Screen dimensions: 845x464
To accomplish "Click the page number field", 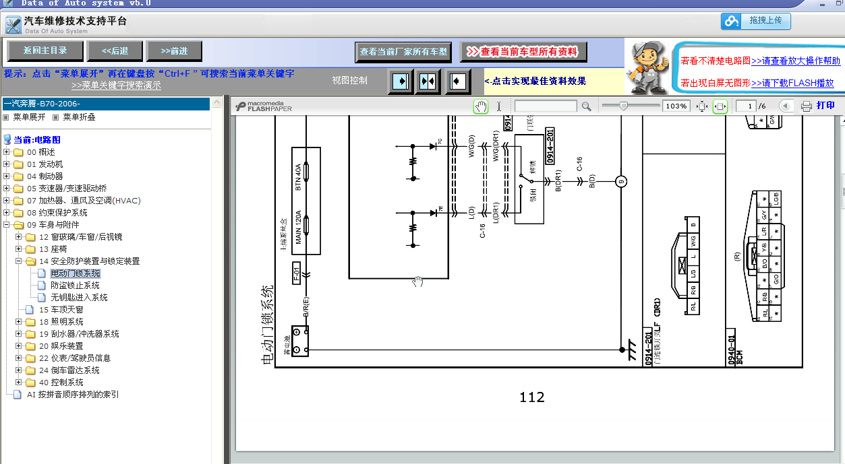I will 745,106.
